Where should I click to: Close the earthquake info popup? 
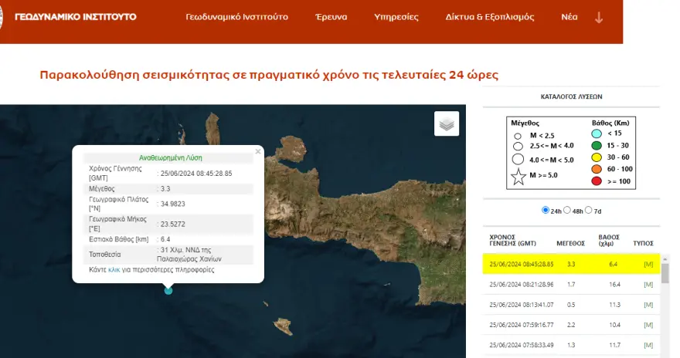point(258,152)
